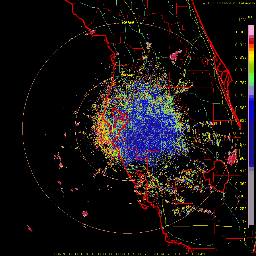Click the 100 NMI range ring label
256x256 pixels.
128,22
